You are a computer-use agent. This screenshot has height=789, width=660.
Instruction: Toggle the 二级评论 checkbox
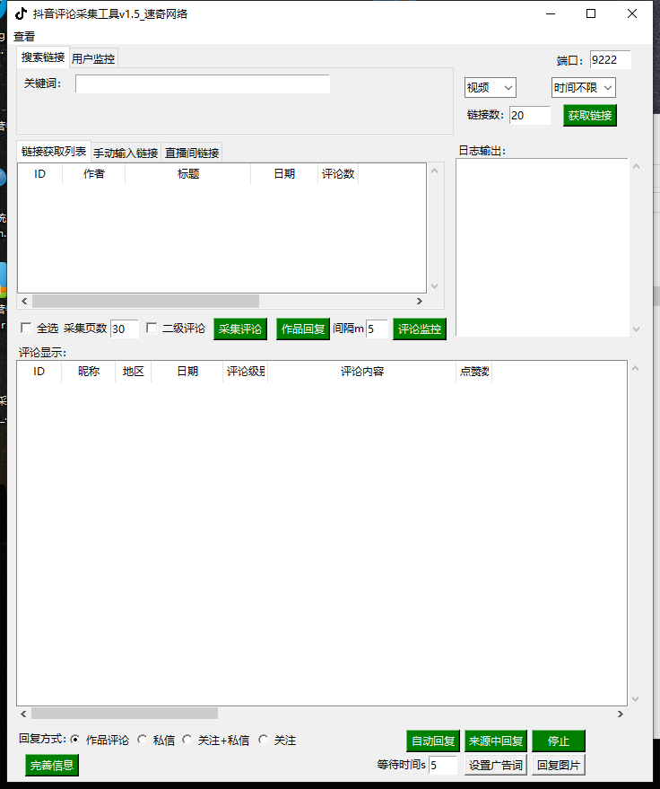pyautogui.click(x=152, y=329)
